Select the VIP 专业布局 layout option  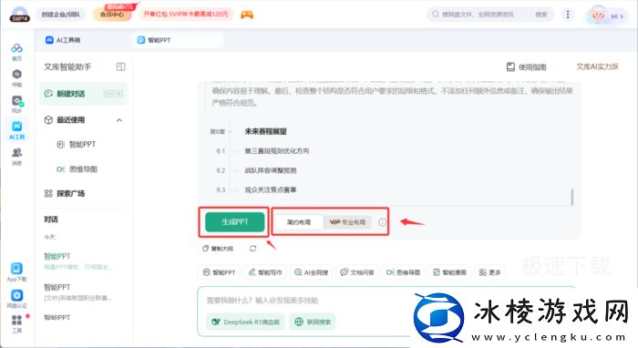coord(347,222)
